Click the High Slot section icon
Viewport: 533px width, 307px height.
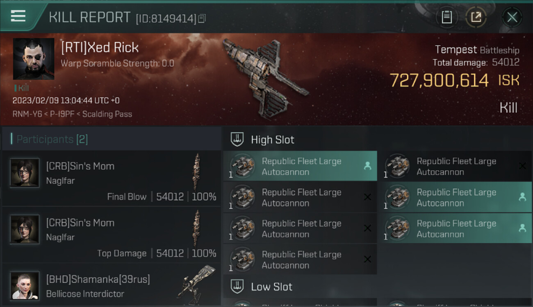coord(238,139)
